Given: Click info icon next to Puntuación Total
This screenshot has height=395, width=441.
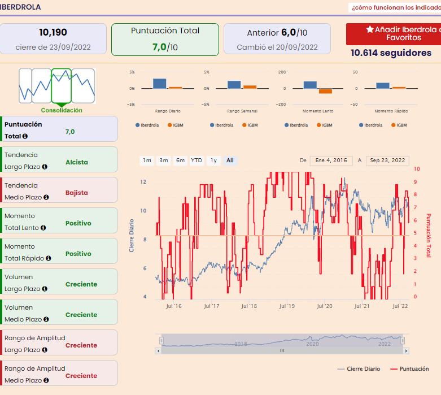Looking at the screenshot, I should coord(25,136).
